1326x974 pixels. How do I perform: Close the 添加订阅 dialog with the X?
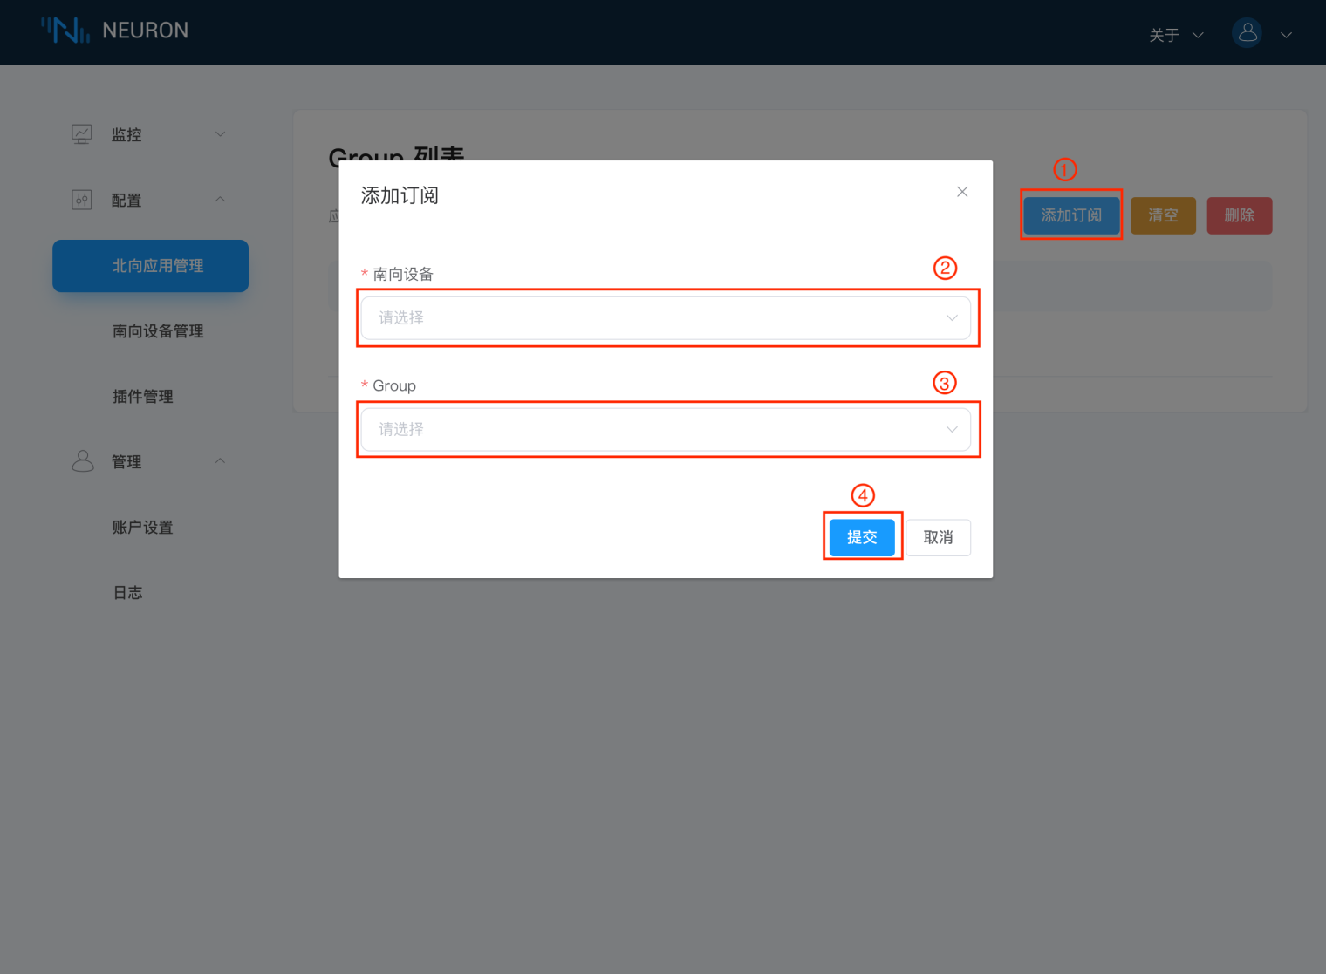pos(962,192)
